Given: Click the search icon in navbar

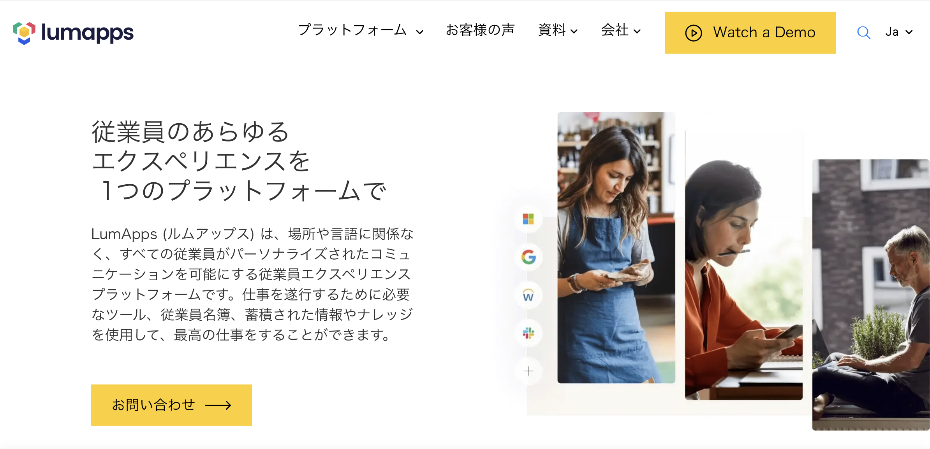Looking at the screenshot, I should 862,31.
